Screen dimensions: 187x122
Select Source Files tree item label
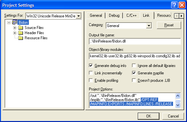coord(34,28)
